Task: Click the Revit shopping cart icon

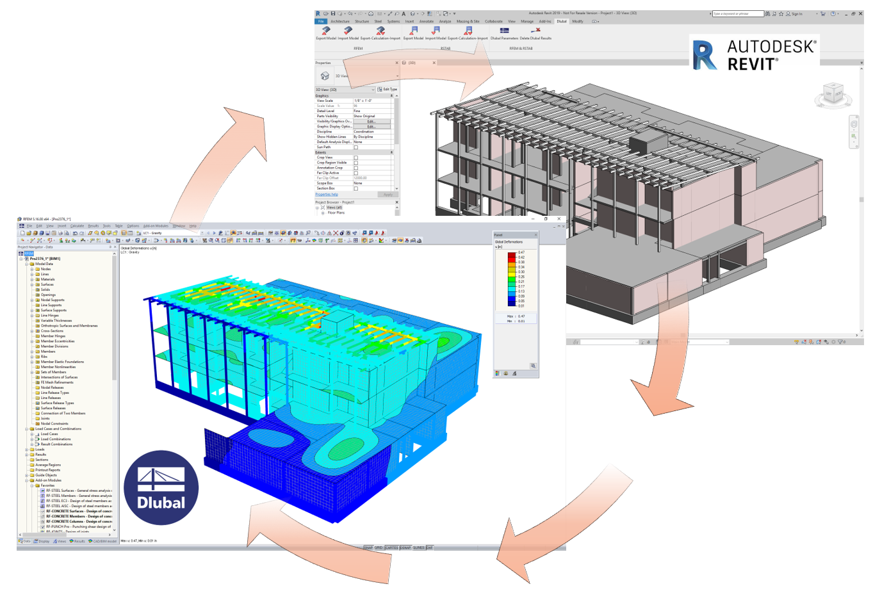Action: (x=823, y=13)
